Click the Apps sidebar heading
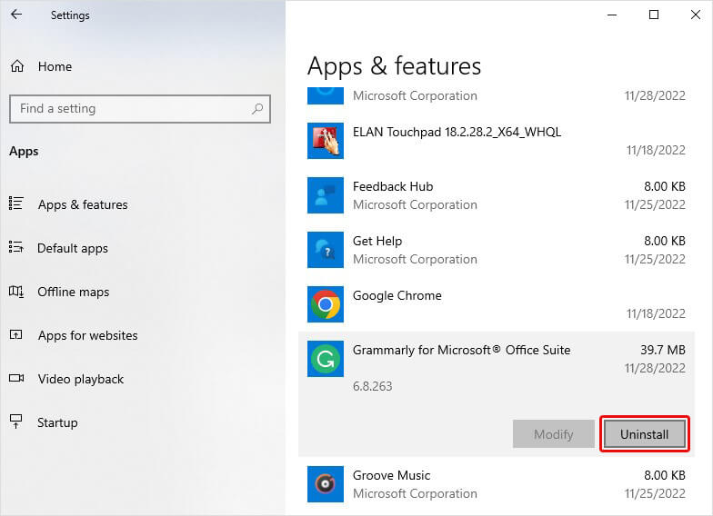This screenshot has height=516, width=713. [24, 151]
